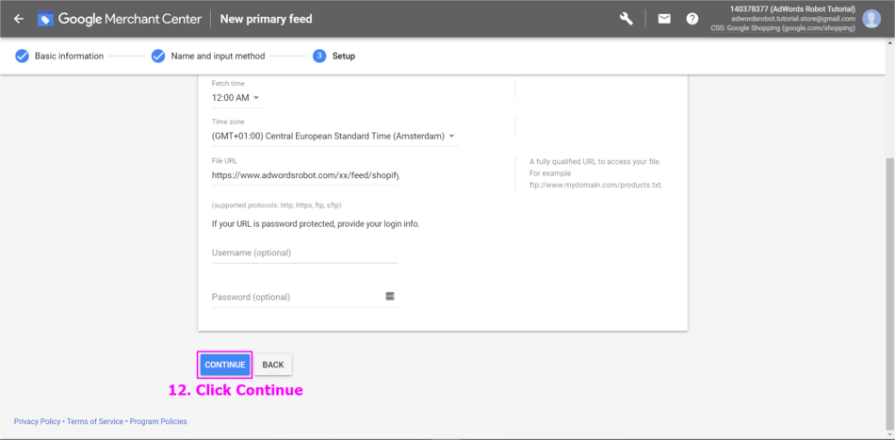The width and height of the screenshot is (895, 440).
Task: Expand the Fetch time dropdown
Action: 236,98
